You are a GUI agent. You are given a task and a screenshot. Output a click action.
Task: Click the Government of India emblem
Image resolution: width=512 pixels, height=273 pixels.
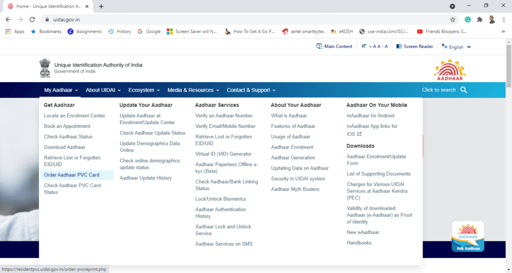pyautogui.click(x=45, y=69)
